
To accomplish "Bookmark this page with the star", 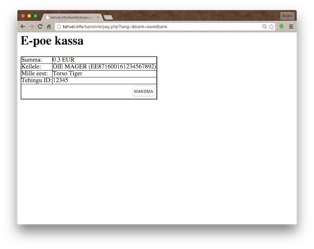I will (x=272, y=26).
